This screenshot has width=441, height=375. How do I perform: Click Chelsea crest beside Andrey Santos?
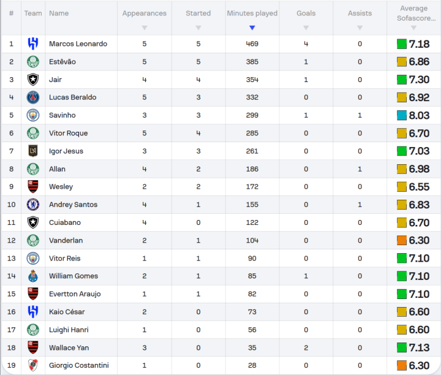pos(32,205)
